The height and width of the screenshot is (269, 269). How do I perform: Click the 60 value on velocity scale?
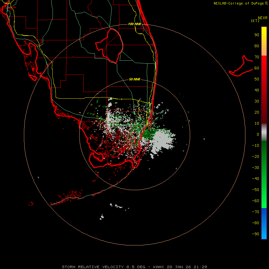coord(257,68)
